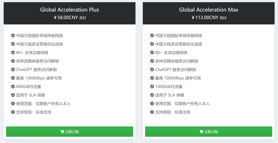Click check icon beside 400GiB月流量
The image size is (278, 143).
[13, 87]
